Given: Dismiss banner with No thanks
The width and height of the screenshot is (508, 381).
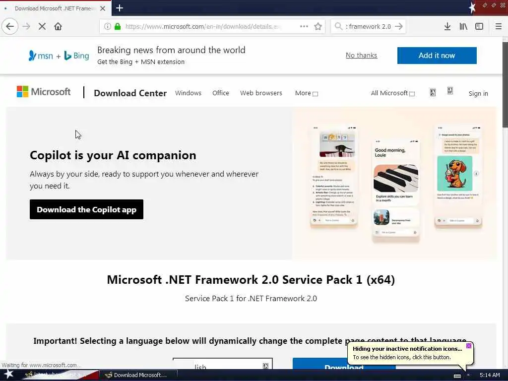Looking at the screenshot, I should (x=361, y=55).
